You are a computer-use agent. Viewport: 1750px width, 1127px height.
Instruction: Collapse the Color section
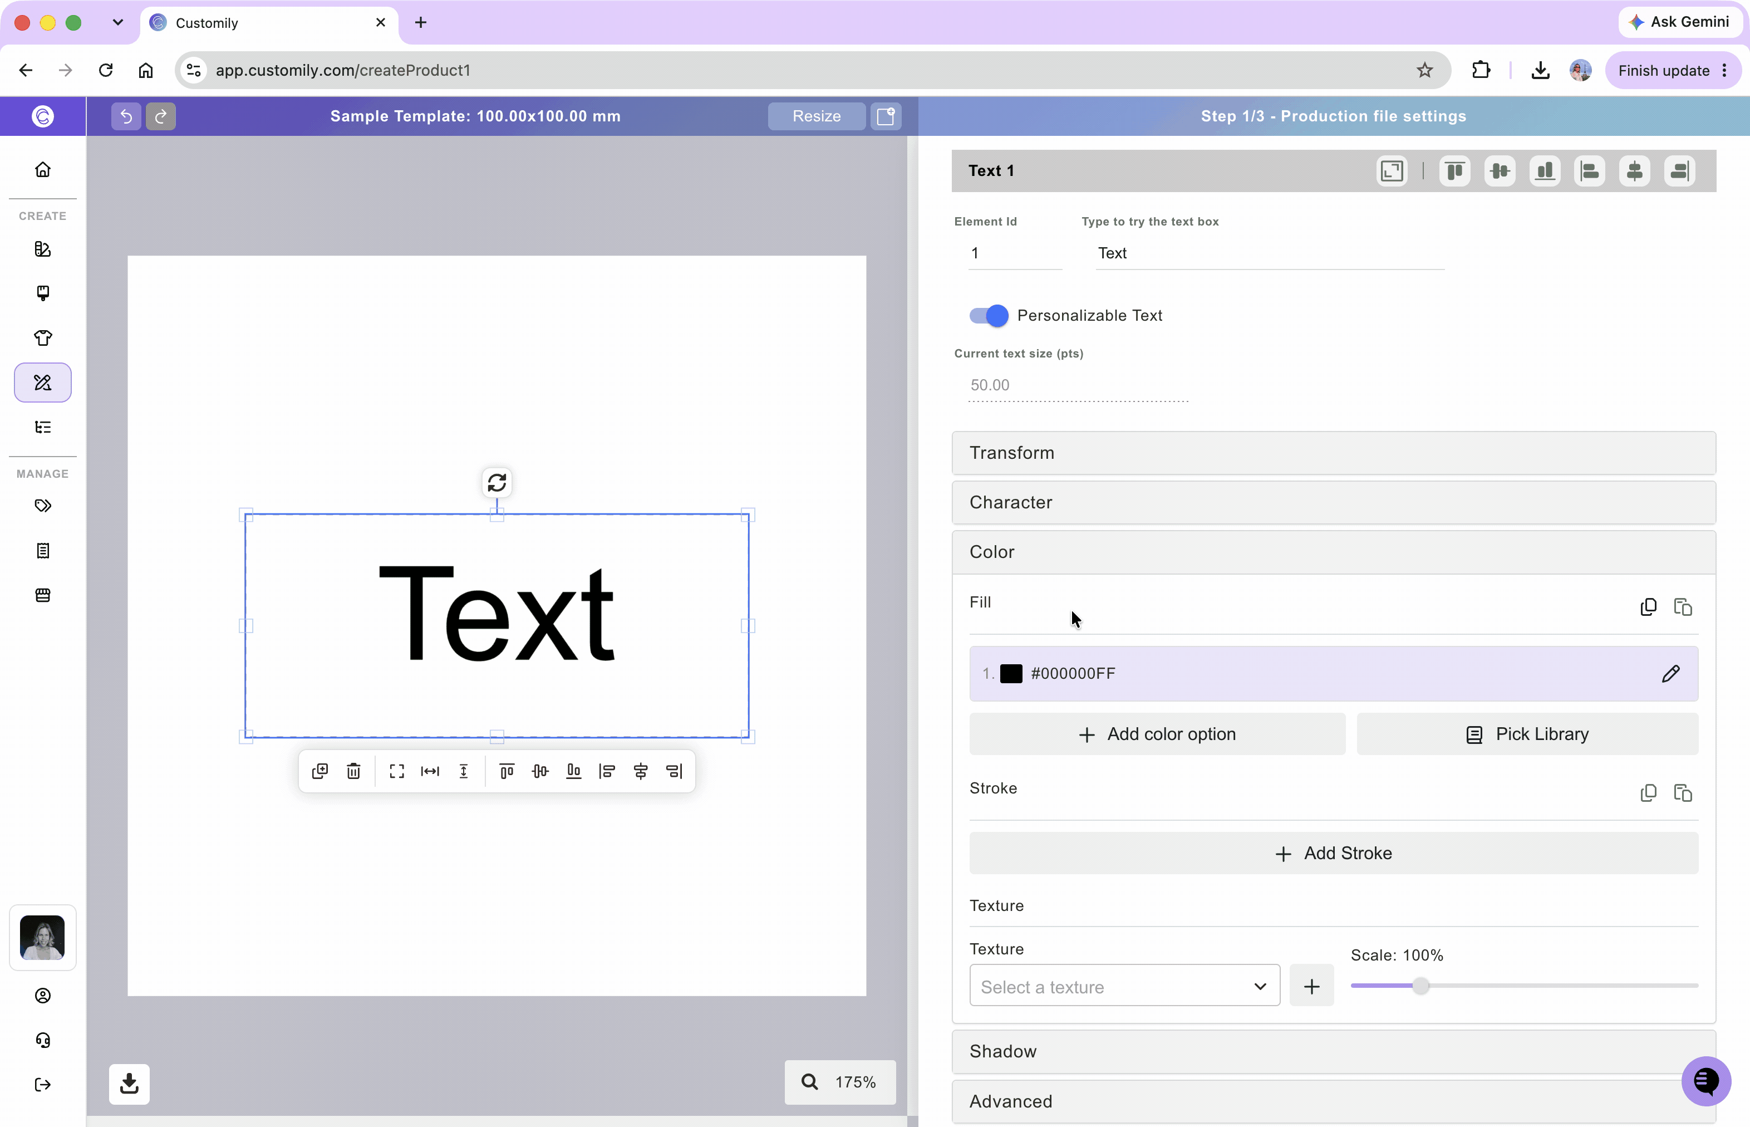pos(1333,552)
